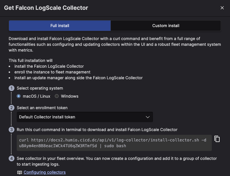Click the 'Select operating system' step label

click(40, 88)
